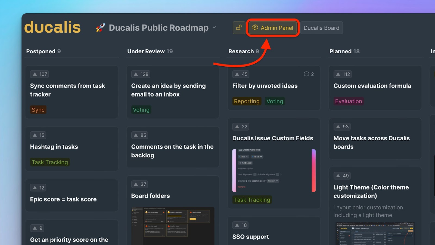
Task: Click Task Tracking tag on 'Hashtag in tasks'
Action: [50, 162]
